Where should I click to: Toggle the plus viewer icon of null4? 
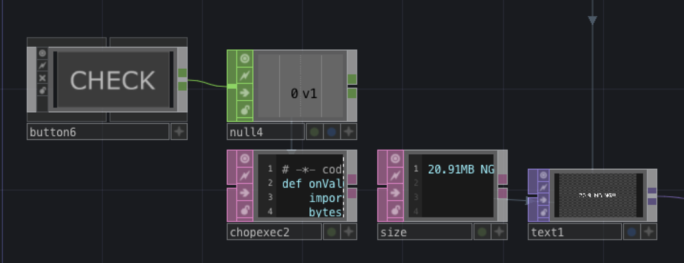click(x=349, y=131)
